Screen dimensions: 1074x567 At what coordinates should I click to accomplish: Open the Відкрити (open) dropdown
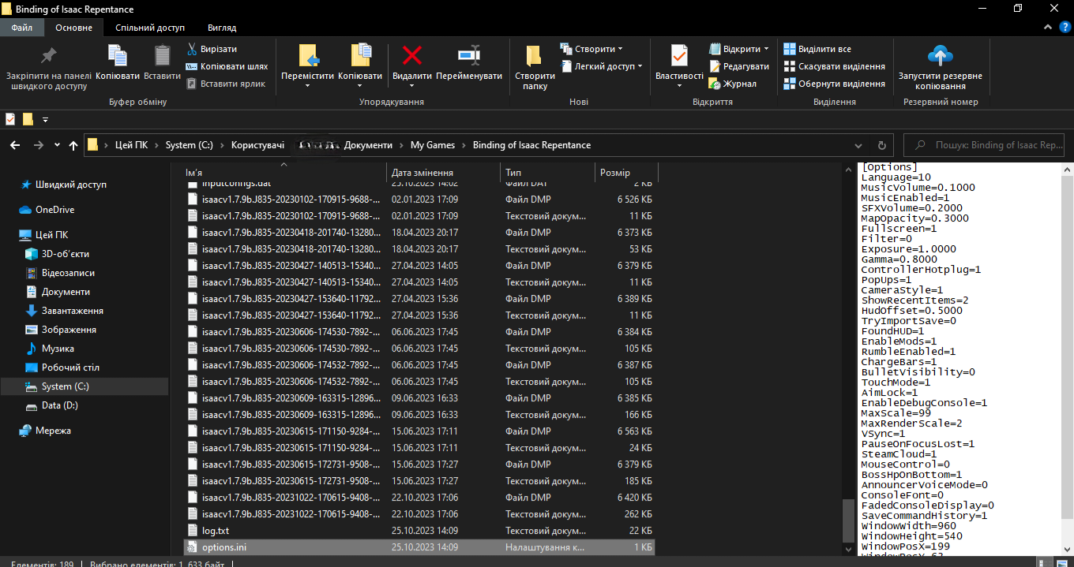[739, 49]
